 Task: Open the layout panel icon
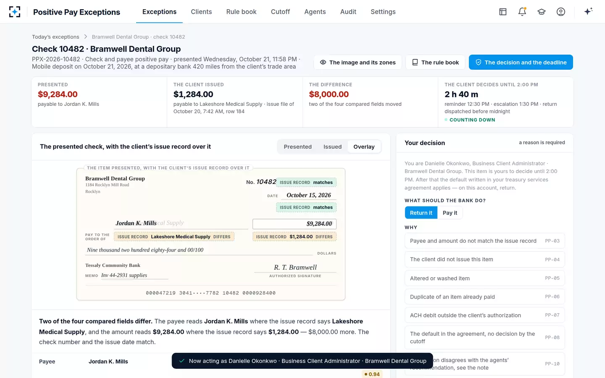pyautogui.click(x=503, y=12)
